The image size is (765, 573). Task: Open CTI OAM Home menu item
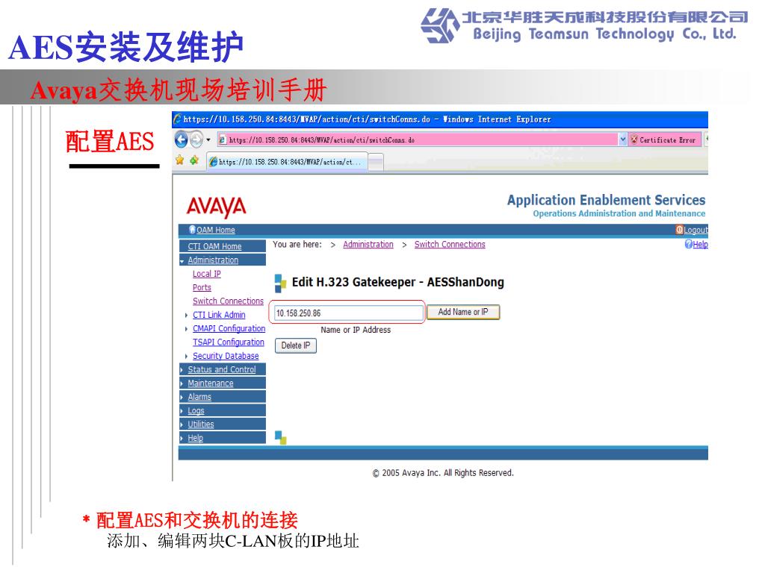coord(214,246)
